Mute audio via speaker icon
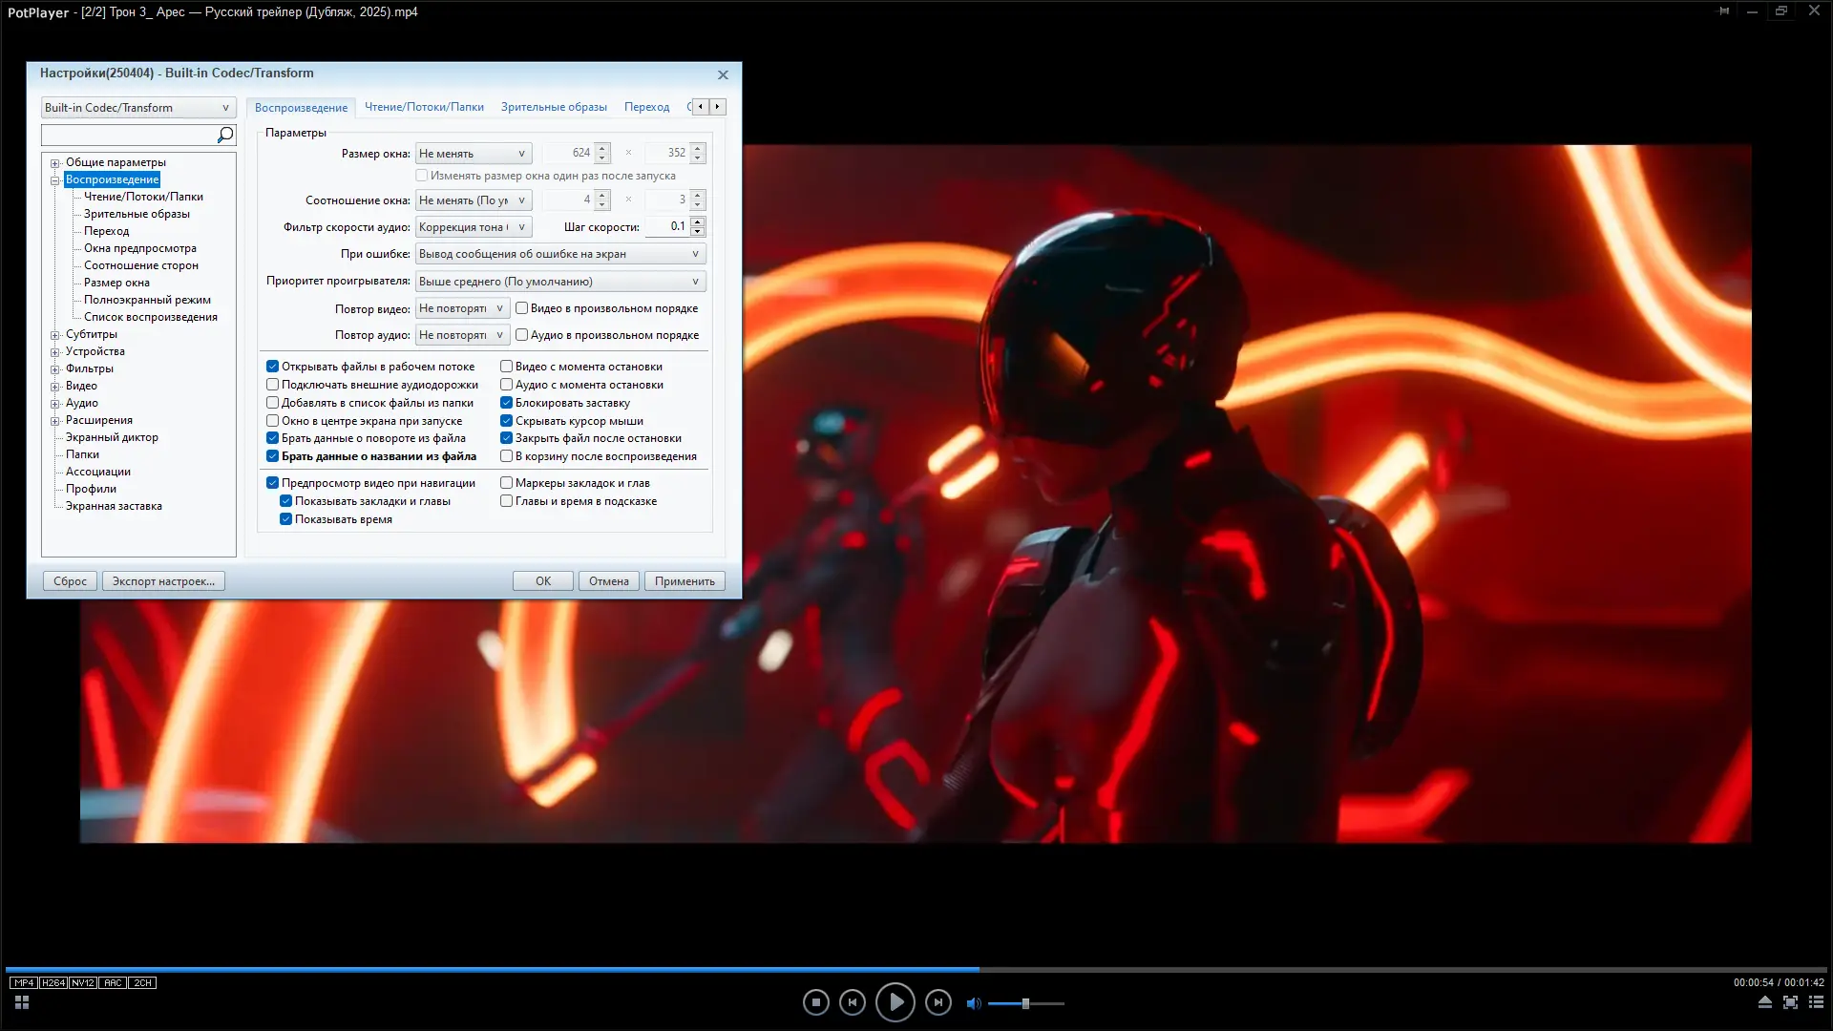 973,1003
